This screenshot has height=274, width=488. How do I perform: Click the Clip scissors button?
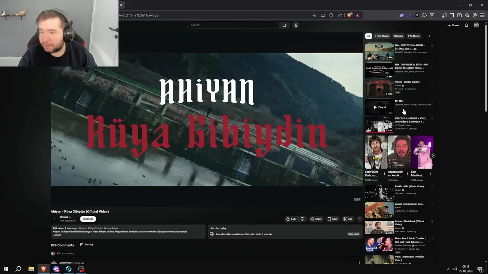[348, 219]
